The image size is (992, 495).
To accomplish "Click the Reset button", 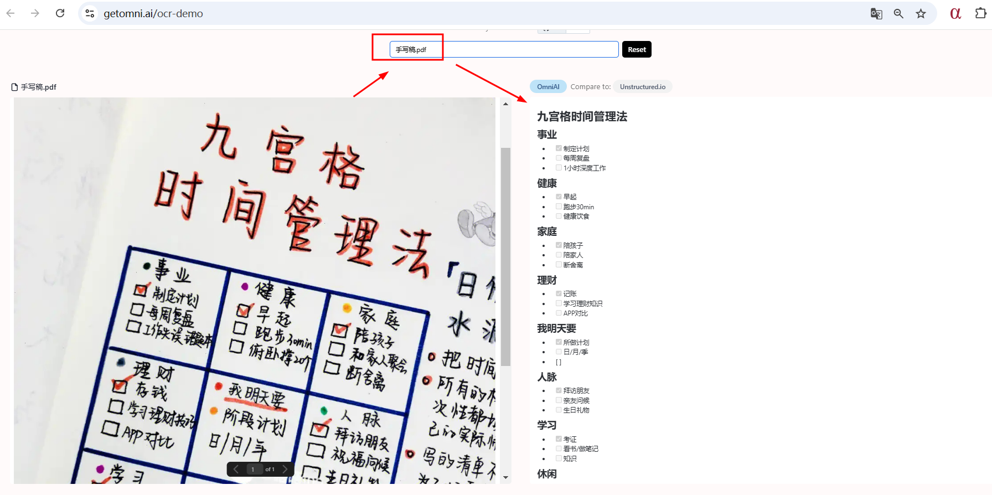I will (x=637, y=49).
